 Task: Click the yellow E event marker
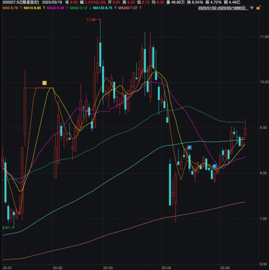(x=45, y=83)
